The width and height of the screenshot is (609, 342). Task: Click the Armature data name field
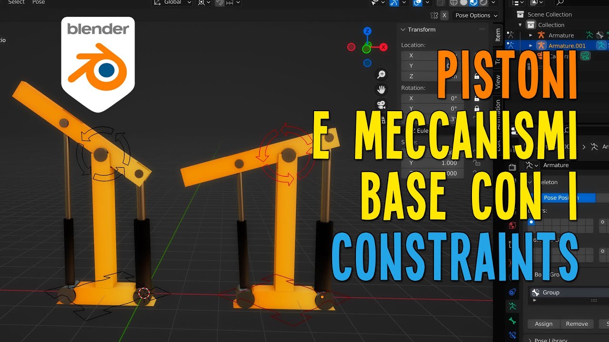575,165
